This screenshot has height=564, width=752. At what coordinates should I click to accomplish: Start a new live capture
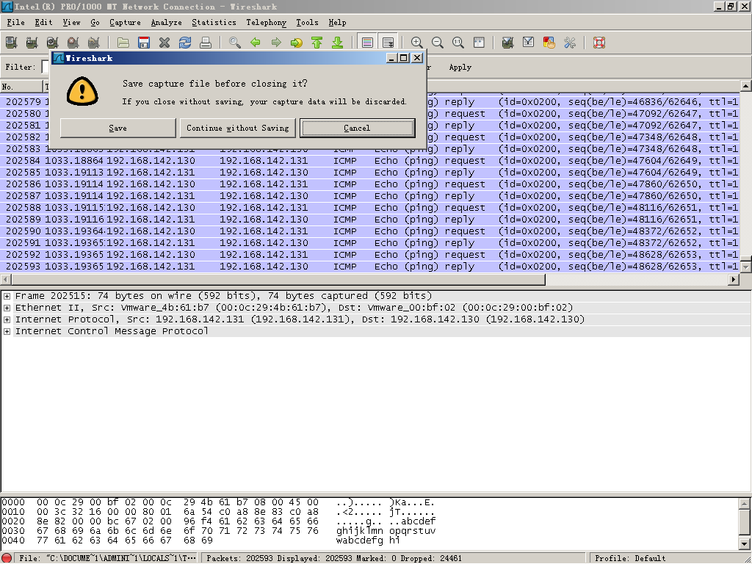tap(53, 43)
